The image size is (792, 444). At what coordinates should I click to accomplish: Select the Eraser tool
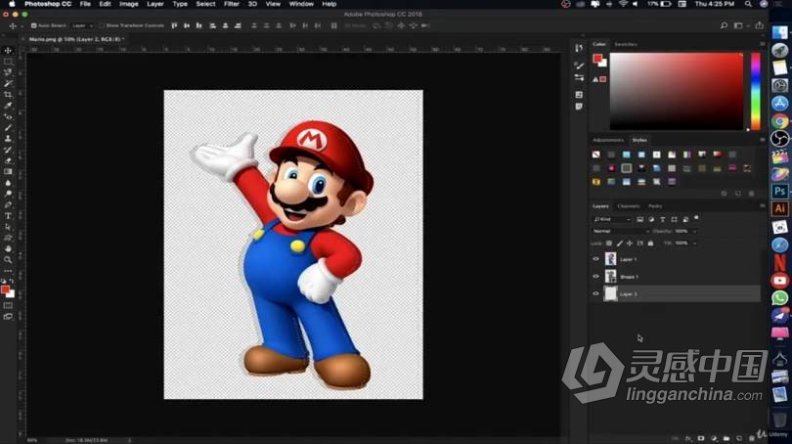pos(8,160)
